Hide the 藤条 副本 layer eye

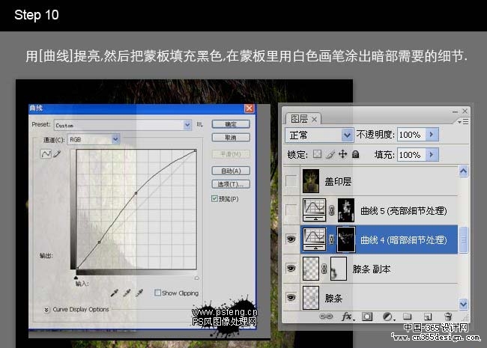[x=291, y=268]
